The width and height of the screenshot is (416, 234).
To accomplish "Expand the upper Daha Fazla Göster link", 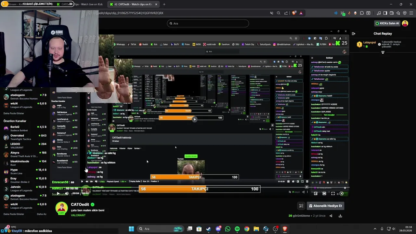I will click(14, 113).
